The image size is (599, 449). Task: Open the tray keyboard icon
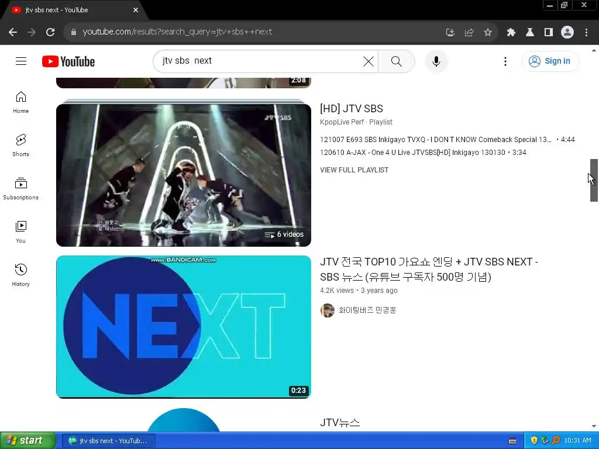512,441
